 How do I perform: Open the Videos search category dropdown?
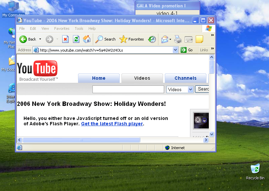point(180,89)
